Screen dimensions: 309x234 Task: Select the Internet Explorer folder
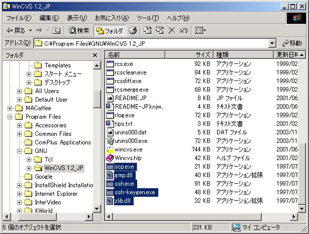click(51, 194)
